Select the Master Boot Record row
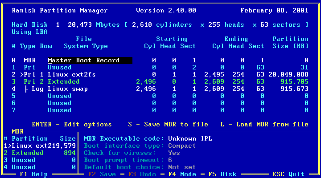The height and width of the screenshot is (178, 321). pyautogui.click(x=84, y=60)
